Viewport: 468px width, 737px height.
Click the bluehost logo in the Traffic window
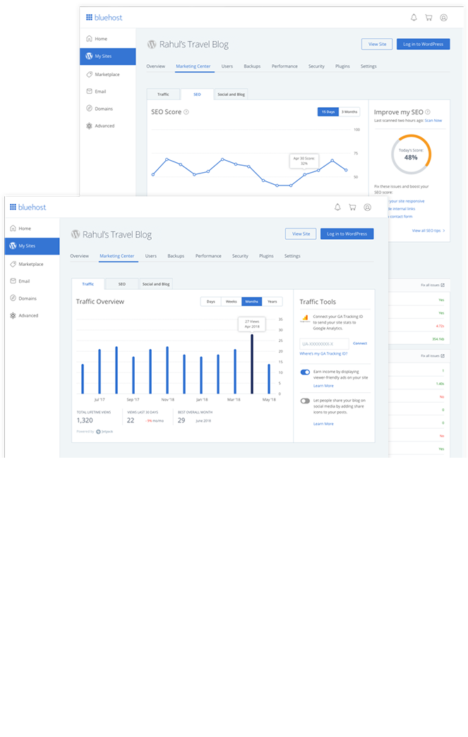click(x=28, y=207)
